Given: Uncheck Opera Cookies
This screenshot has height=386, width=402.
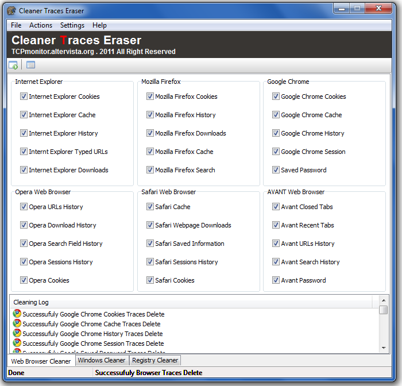Looking at the screenshot, I should tap(24, 280).
